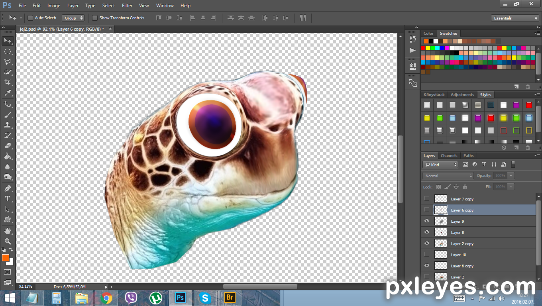The height and width of the screenshot is (306, 542).
Task: Select the Sponge tool
Action: pyautogui.click(x=8, y=177)
